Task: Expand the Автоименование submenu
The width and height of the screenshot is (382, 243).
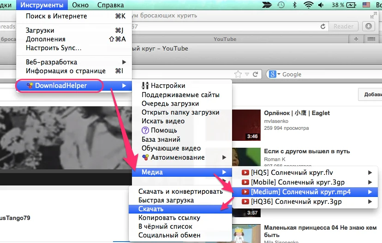Action: tap(182, 157)
